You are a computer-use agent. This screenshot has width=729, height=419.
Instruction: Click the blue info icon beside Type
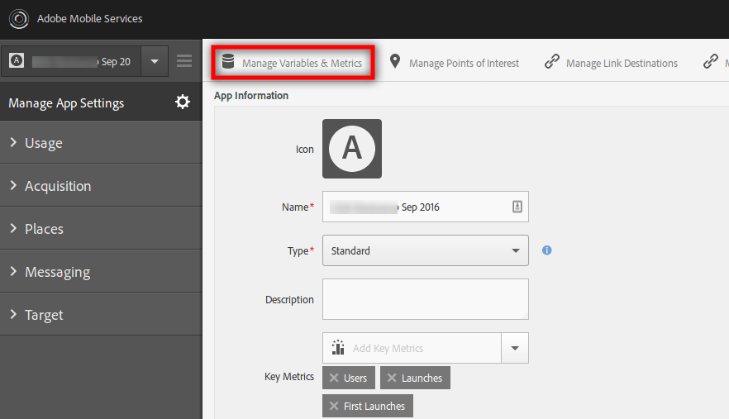tap(546, 250)
